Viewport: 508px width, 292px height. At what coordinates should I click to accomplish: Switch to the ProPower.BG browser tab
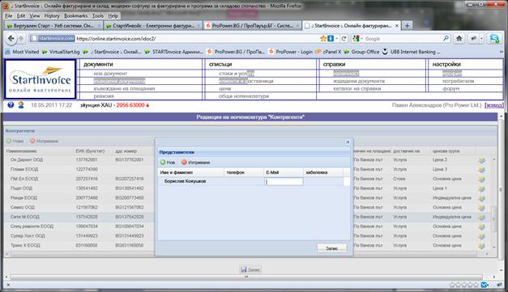(x=252, y=26)
